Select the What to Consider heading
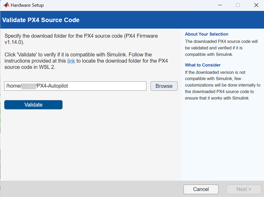The height and width of the screenshot is (197, 264). click(203, 65)
